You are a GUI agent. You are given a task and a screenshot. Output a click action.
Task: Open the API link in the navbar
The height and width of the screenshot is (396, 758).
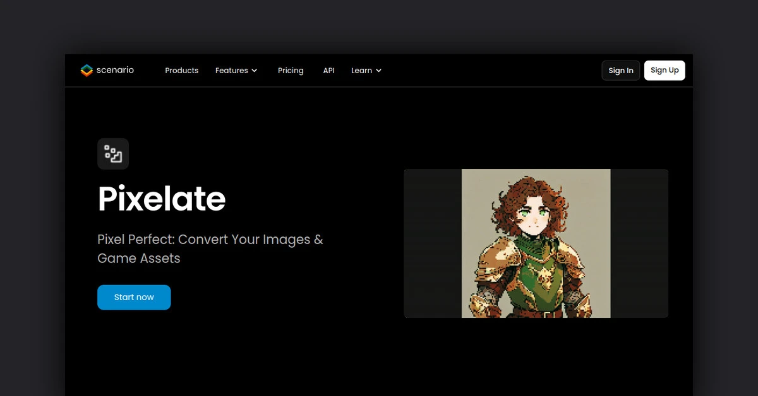click(328, 71)
